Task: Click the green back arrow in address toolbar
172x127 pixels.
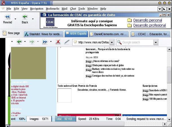Action: click(19, 42)
